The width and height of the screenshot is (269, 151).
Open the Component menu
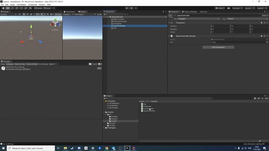tap(32, 5)
